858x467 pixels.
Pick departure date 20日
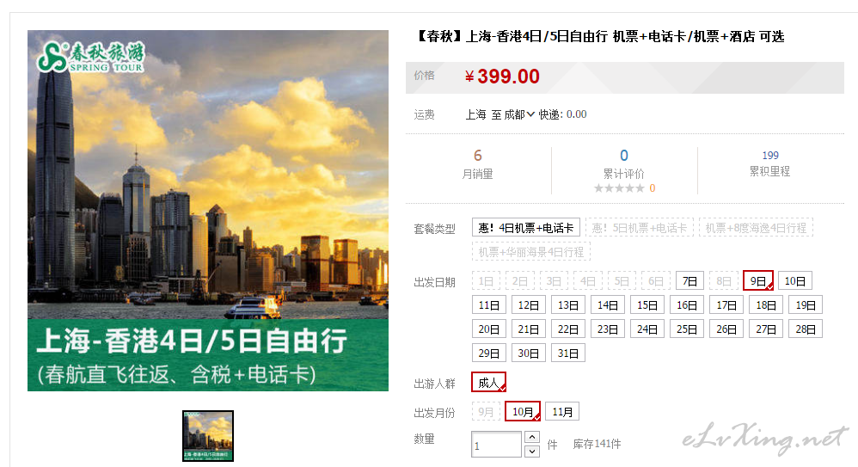pos(488,329)
